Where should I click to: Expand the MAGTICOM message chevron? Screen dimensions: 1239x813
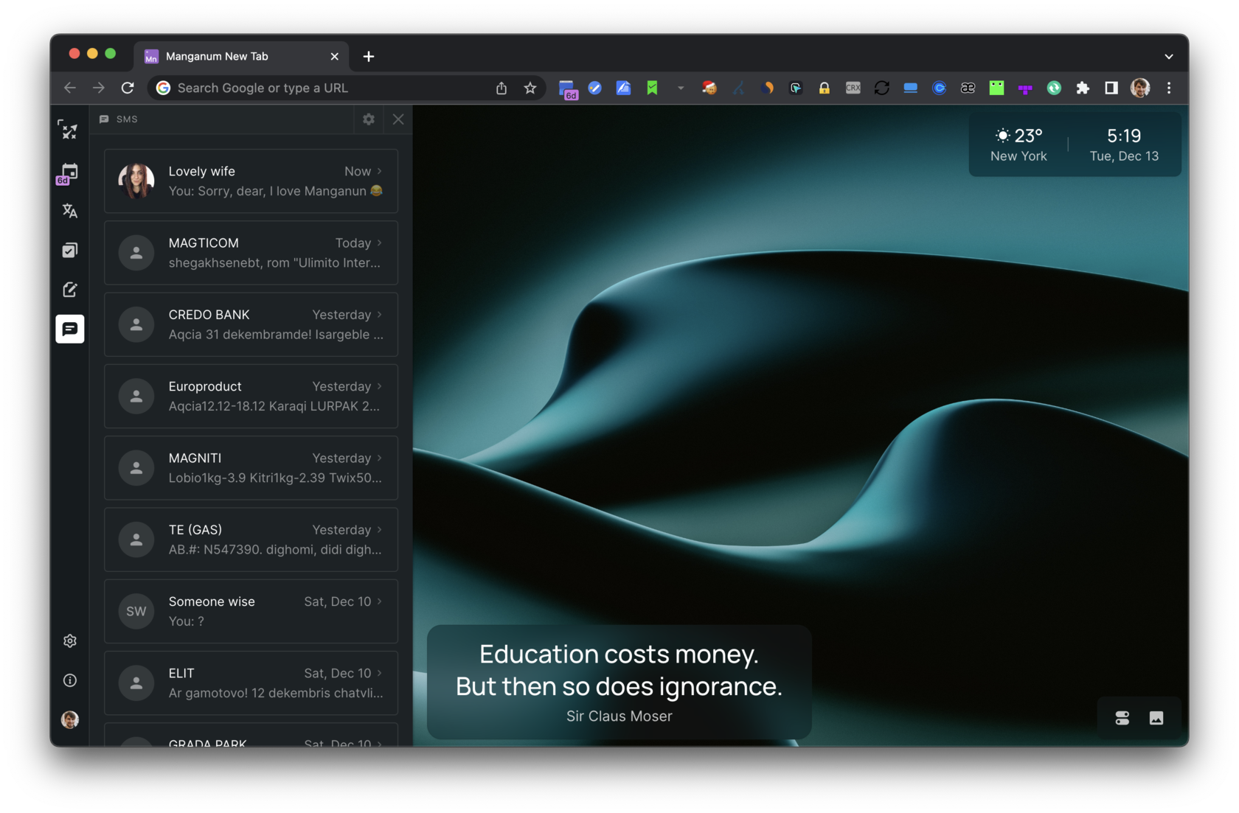(x=380, y=242)
